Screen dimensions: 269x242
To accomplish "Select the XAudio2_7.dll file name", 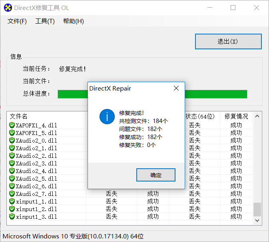I will point(36,194).
